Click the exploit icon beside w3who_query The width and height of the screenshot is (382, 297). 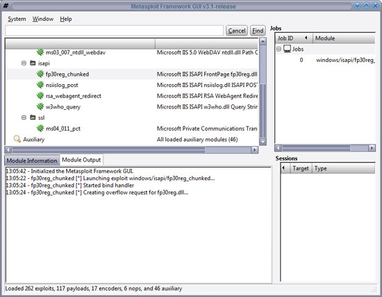(x=40, y=106)
